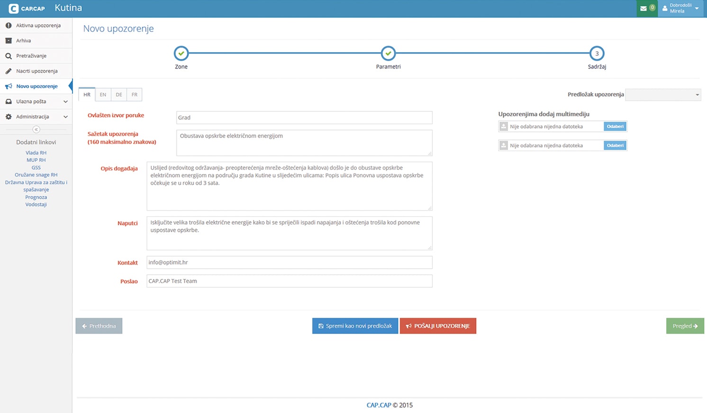Open Državna Uprava za zaštitu i spašavanje link
The width and height of the screenshot is (707, 413).
(x=36, y=186)
